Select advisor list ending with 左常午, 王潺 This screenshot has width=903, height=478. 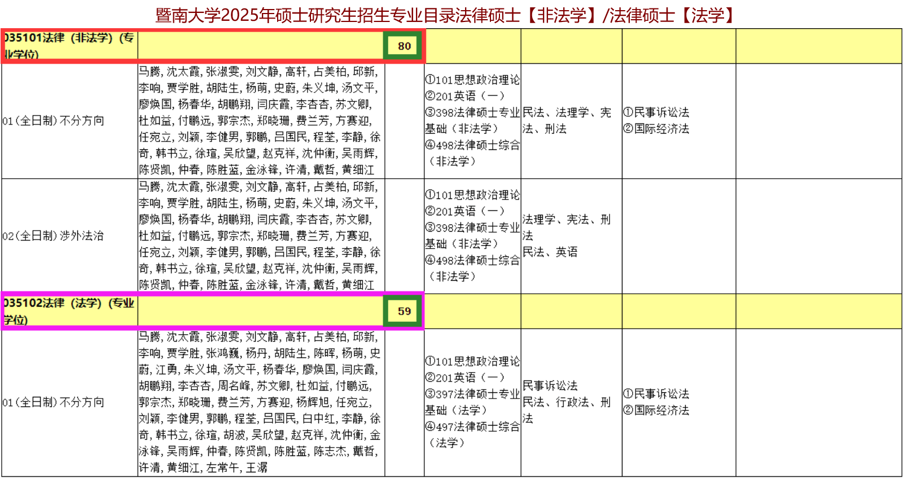pos(261,402)
